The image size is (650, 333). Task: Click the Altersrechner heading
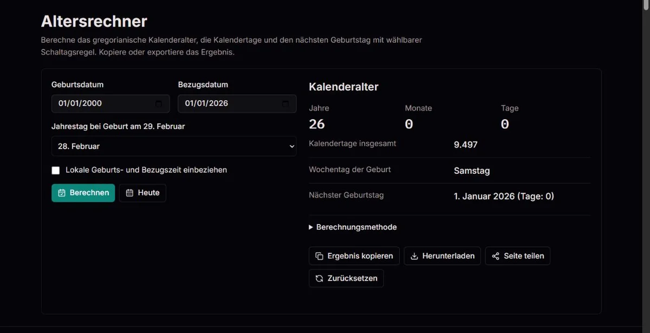[94, 21]
